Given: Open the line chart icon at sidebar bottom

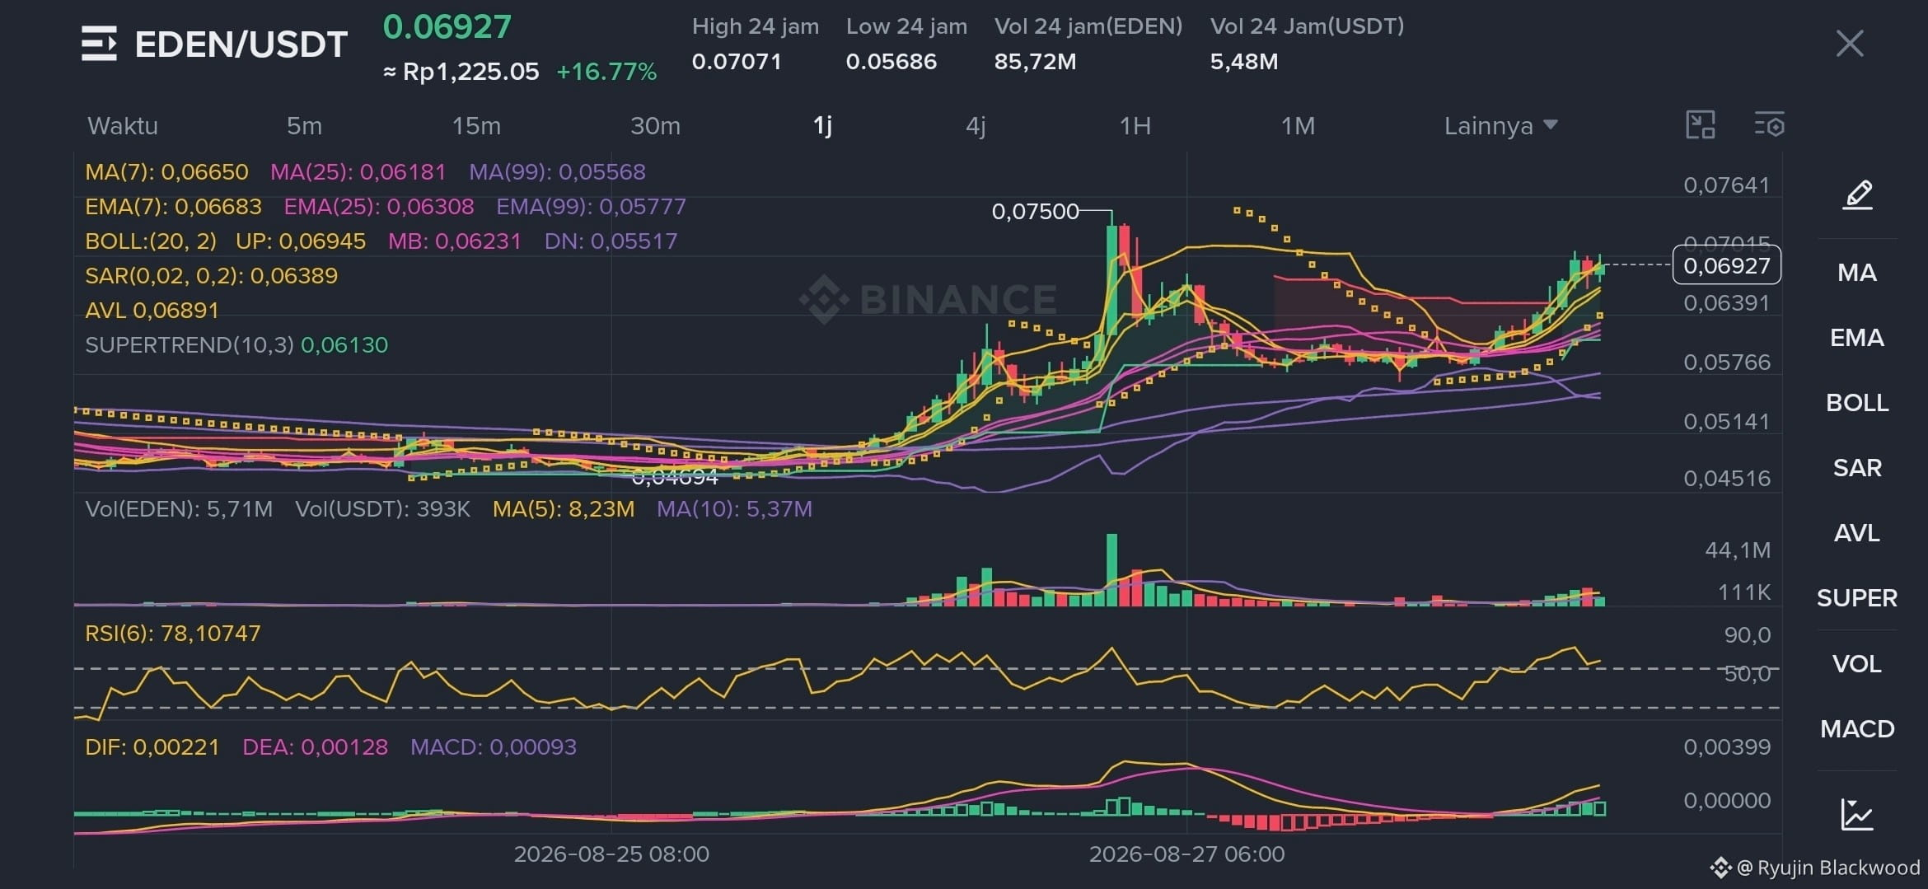Looking at the screenshot, I should 1857,815.
